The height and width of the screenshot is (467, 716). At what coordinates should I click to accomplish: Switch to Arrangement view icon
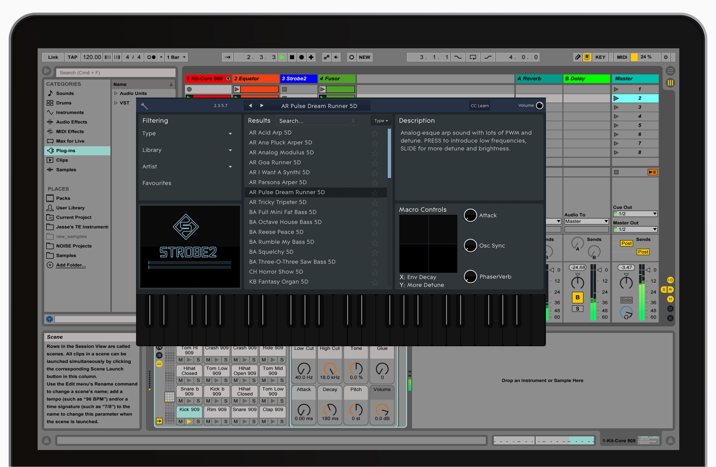pos(670,71)
